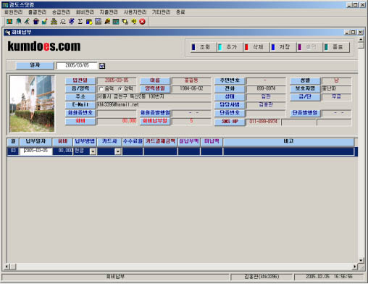The image size is (368, 284).
Task: Click the vertical scrollbar down arrow
Action: pos(361,260)
